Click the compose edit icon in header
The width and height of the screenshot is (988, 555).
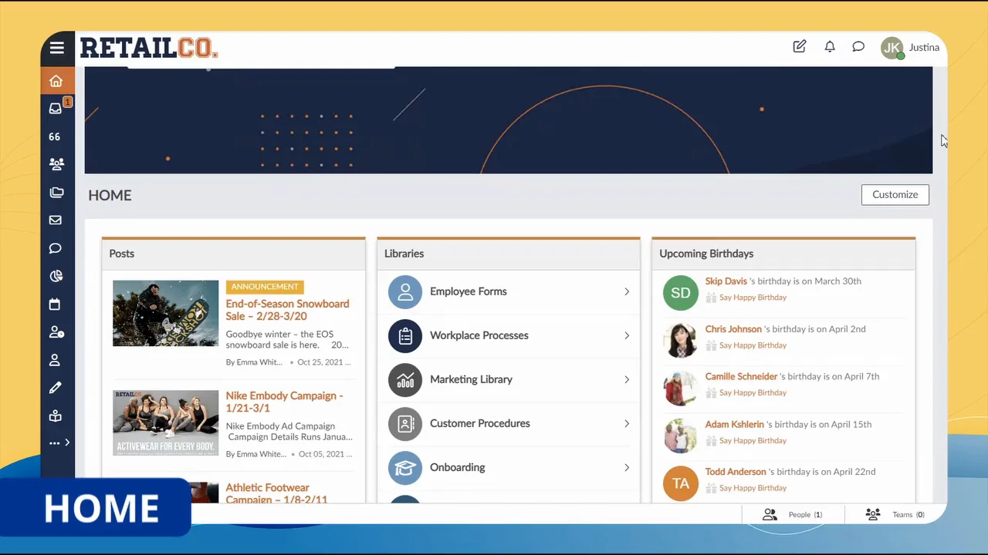pos(800,46)
